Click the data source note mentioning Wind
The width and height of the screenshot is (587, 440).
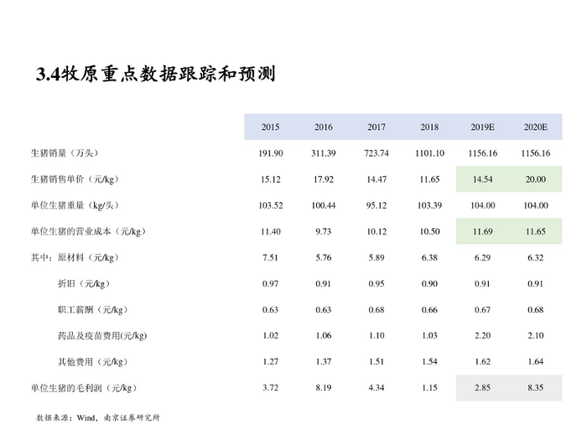pyautogui.click(x=98, y=418)
